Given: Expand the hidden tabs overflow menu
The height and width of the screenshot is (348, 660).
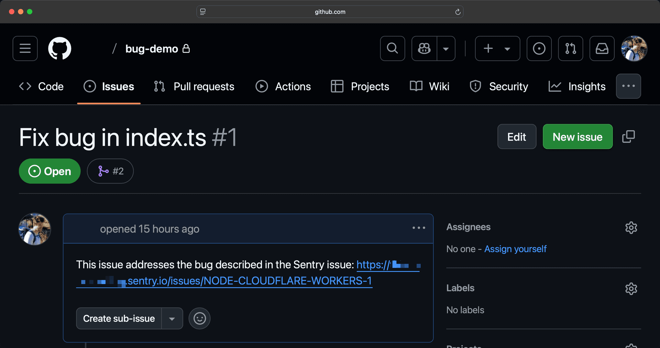Looking at the screenshot, I should pos(628,86).
